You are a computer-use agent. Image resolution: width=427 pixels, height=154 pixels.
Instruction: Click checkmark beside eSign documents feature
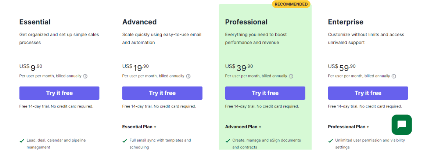click(x=227, y=141)
